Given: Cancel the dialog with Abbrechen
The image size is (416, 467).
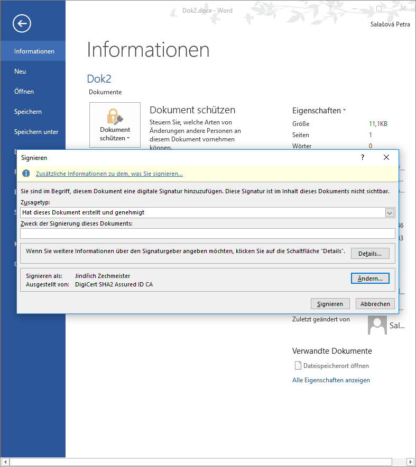Looking at the screenshot, I should point(375,304).
